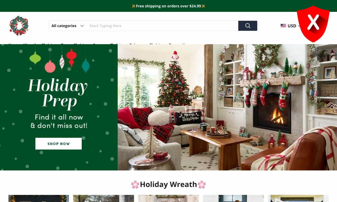Open the second Holiday Wreath product thumbnail
Image resolution: width=337 pixels, height=202 pixels.
point(103,198)
